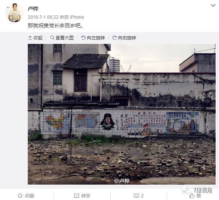Like the post with the thumbs-up icon
This screenshot has height=200, width=219.
click(x=192, y=196)
